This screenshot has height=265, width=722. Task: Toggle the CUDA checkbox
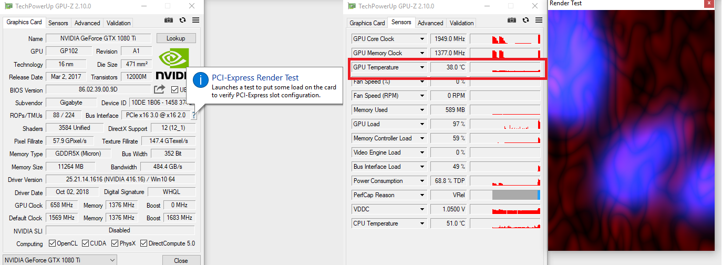(85, 243)
